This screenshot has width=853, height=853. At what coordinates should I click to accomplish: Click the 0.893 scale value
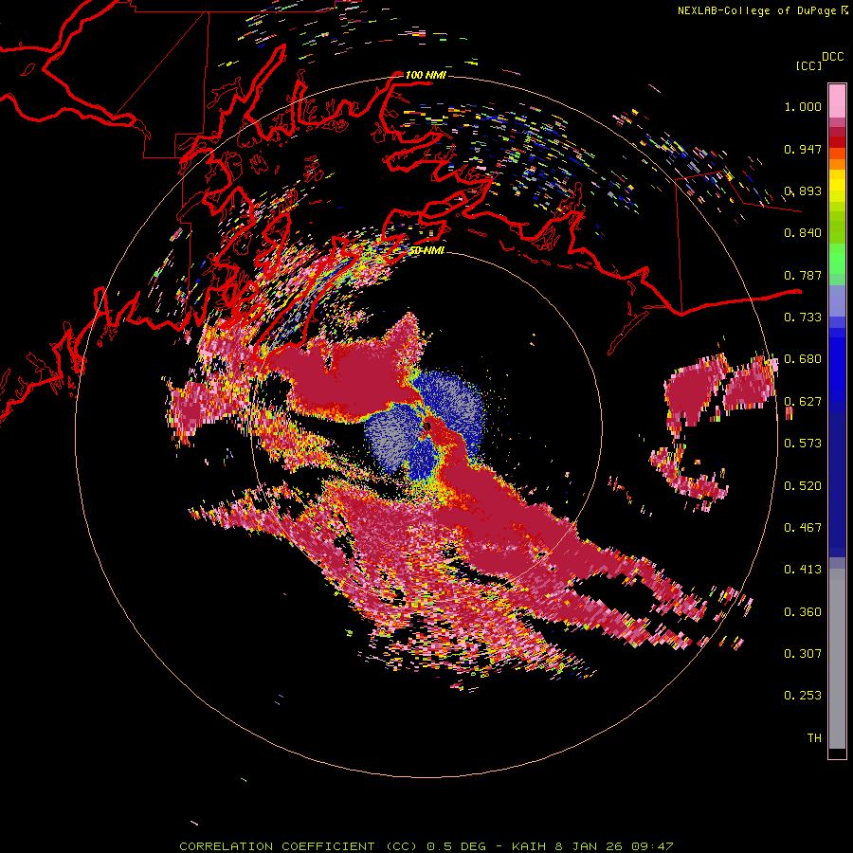pyautogui.click(x=803, y=191)
